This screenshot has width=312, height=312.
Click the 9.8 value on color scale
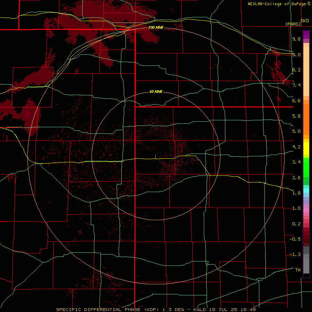click(296, 39)
